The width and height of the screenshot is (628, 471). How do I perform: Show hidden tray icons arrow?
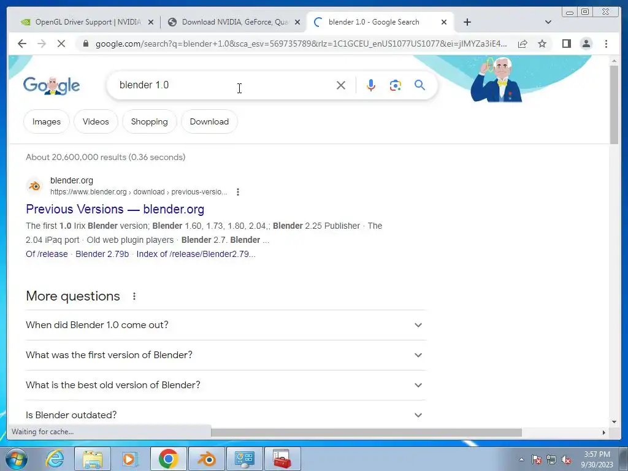point(521,459)
